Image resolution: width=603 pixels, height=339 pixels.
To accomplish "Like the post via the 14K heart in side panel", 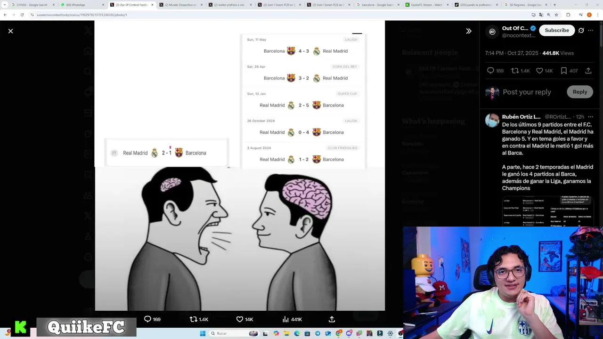I will click(x=539, y=71).
